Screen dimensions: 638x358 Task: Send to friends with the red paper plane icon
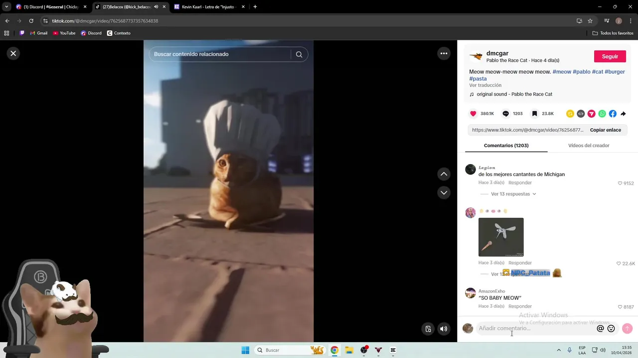click(591, 113)
